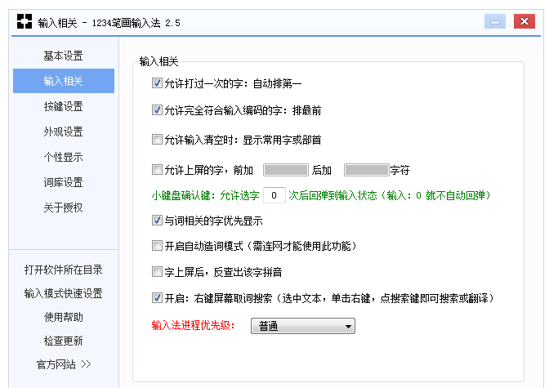Viewport: 549px width, 388px height.
Task: Enable 允许输入清空时显示常用字或部首
Action: pyautogui.click(x=157, y=140)
